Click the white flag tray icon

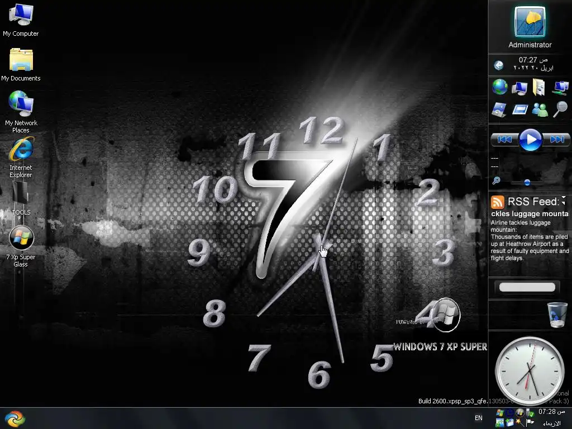point(530,423)
